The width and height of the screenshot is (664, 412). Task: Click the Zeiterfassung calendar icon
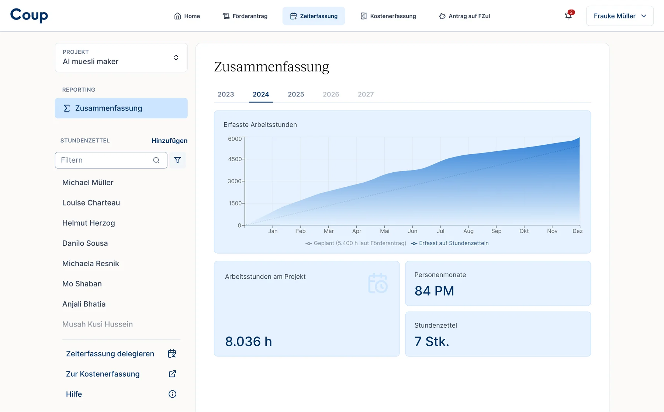click(294, 16)
